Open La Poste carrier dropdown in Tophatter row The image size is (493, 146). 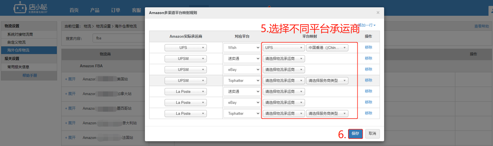coord(186,113)
